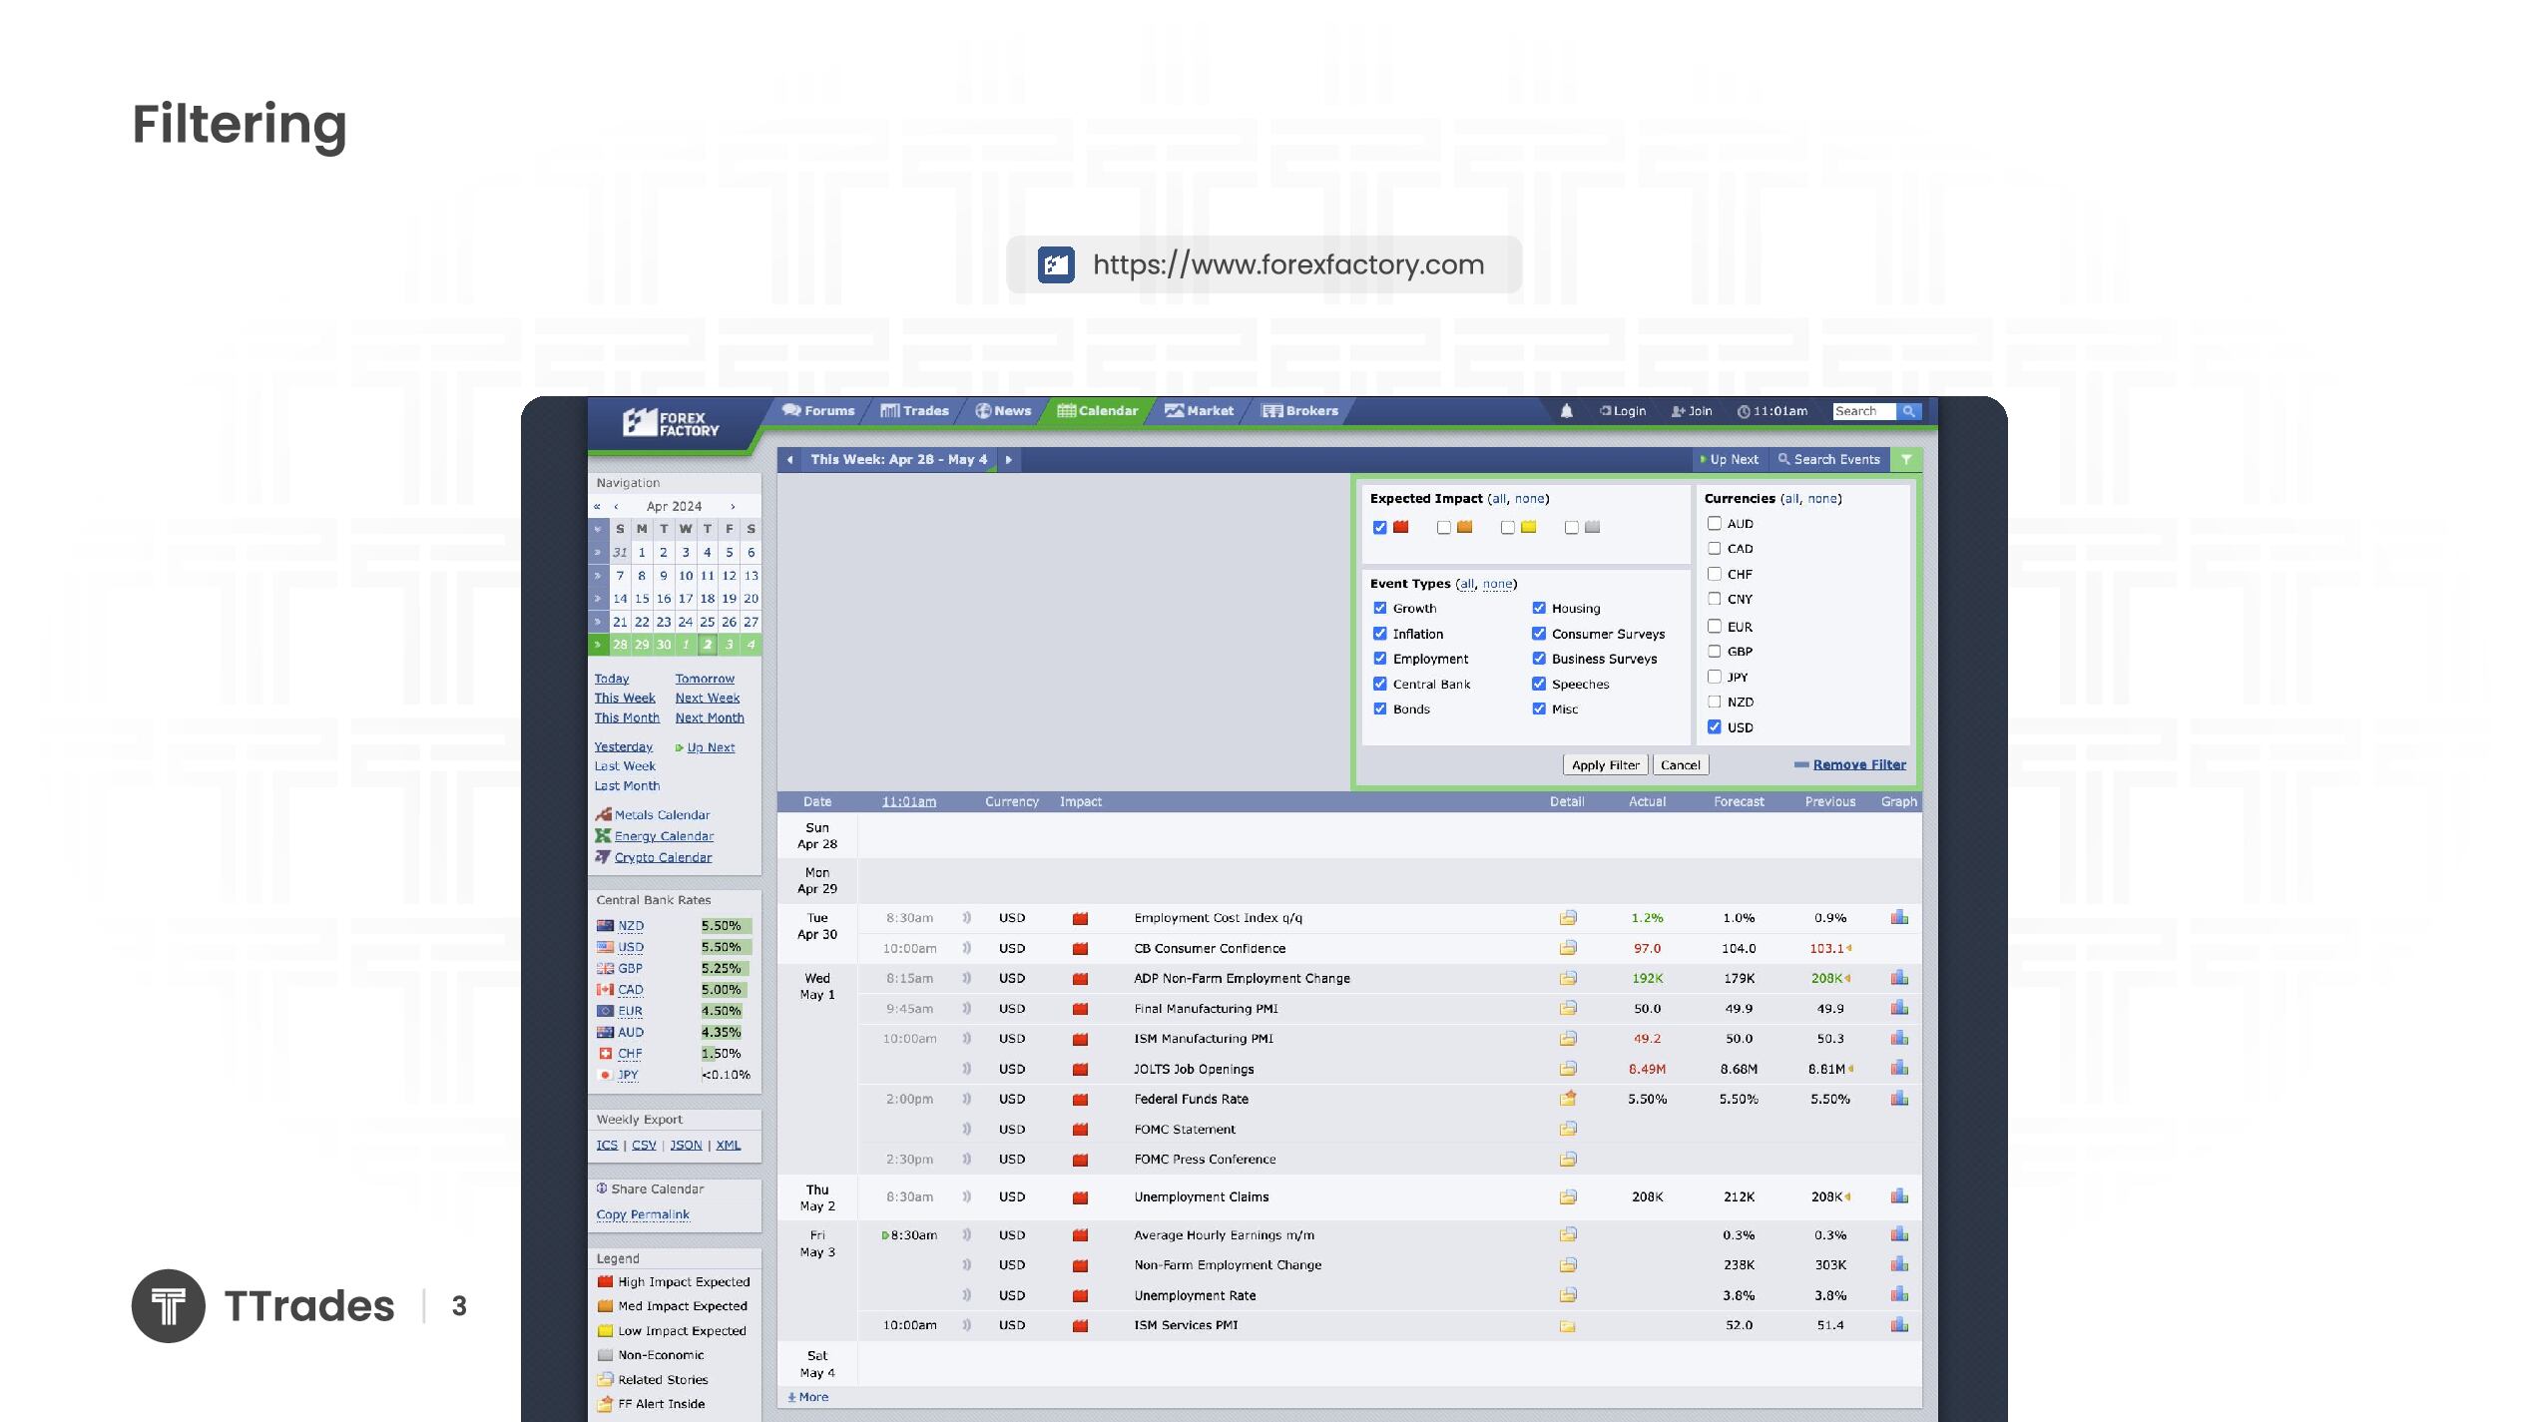Uncheck the Speeches event type
2528x1422 pixels.
[1538, 684]
